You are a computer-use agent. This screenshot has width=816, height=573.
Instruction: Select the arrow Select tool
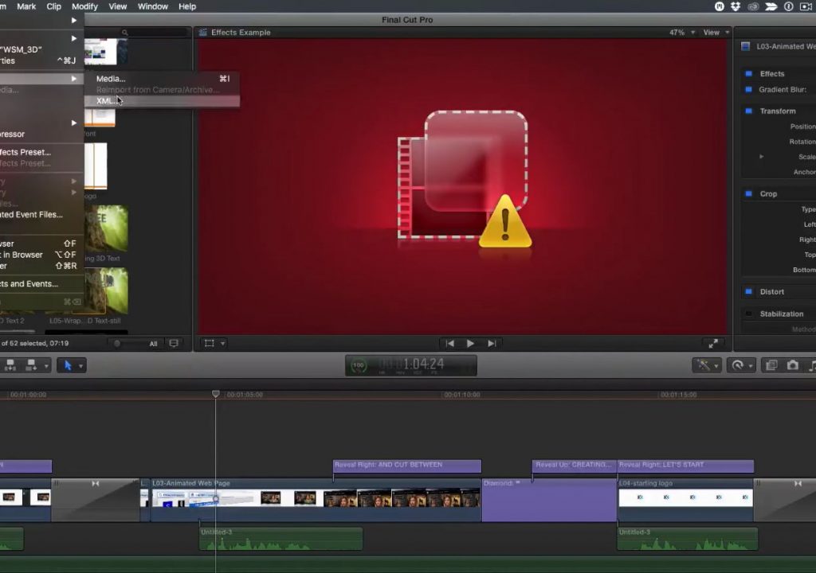pyautogui.click(x=68, y=365)
